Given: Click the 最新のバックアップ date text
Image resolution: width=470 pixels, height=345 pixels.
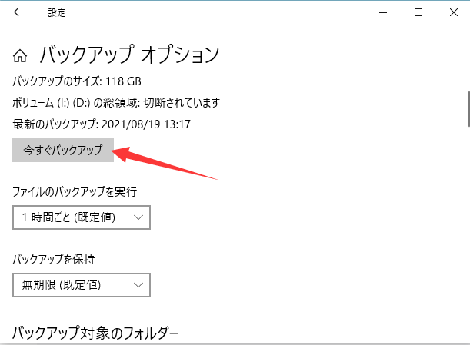Looking at the screenshot, I should [x=101, y=123].
